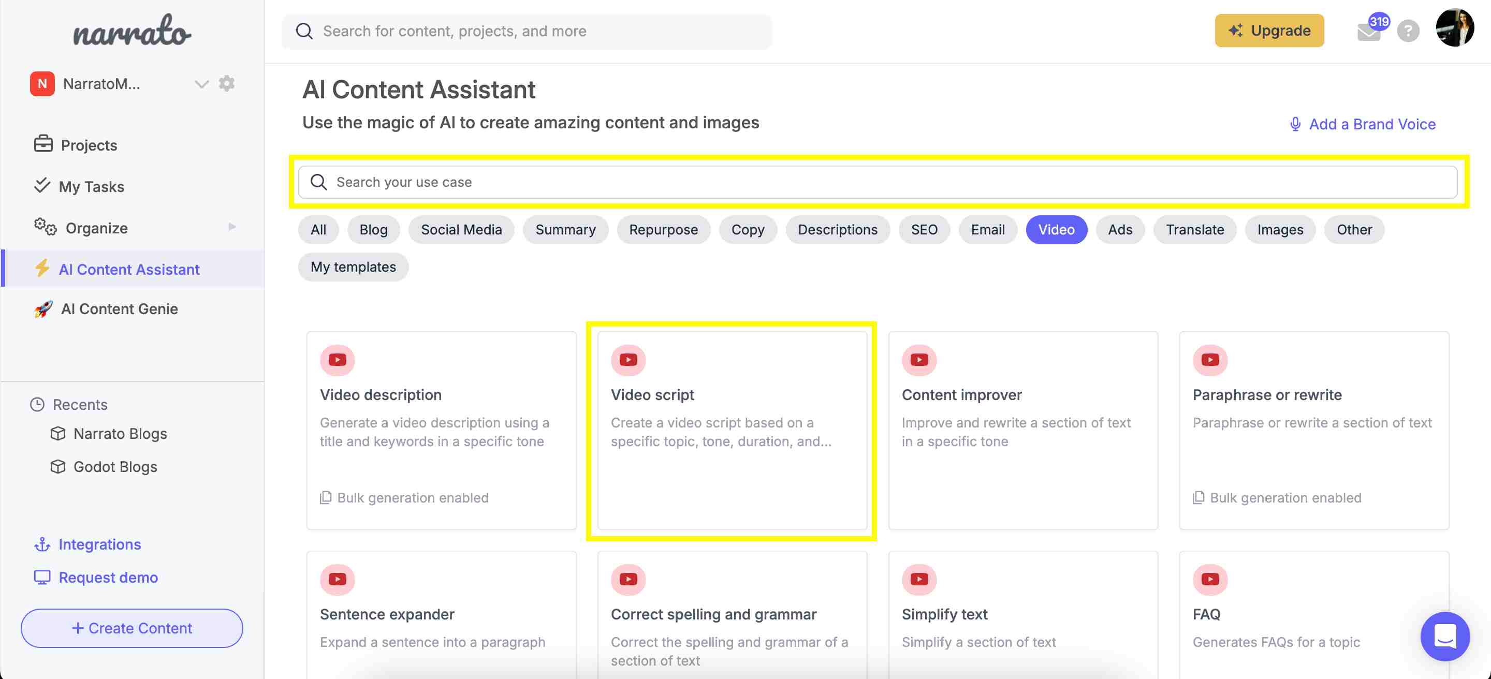
Task: Click the Organize gears icon
Action: 45,227
